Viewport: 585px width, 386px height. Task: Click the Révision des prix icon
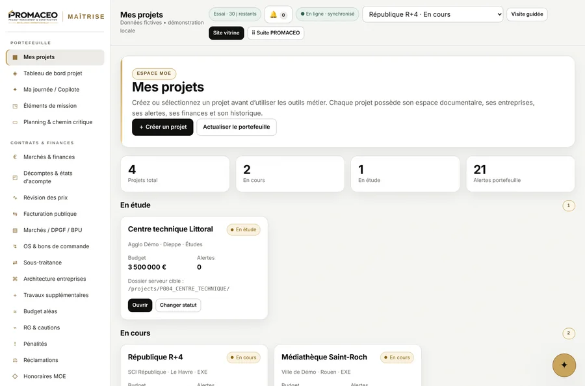click(15, 198)
